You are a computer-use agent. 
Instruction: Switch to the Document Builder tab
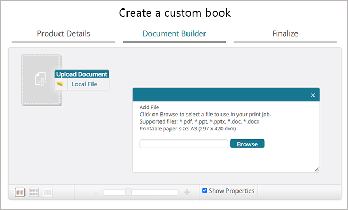click(x=174, y=33)
